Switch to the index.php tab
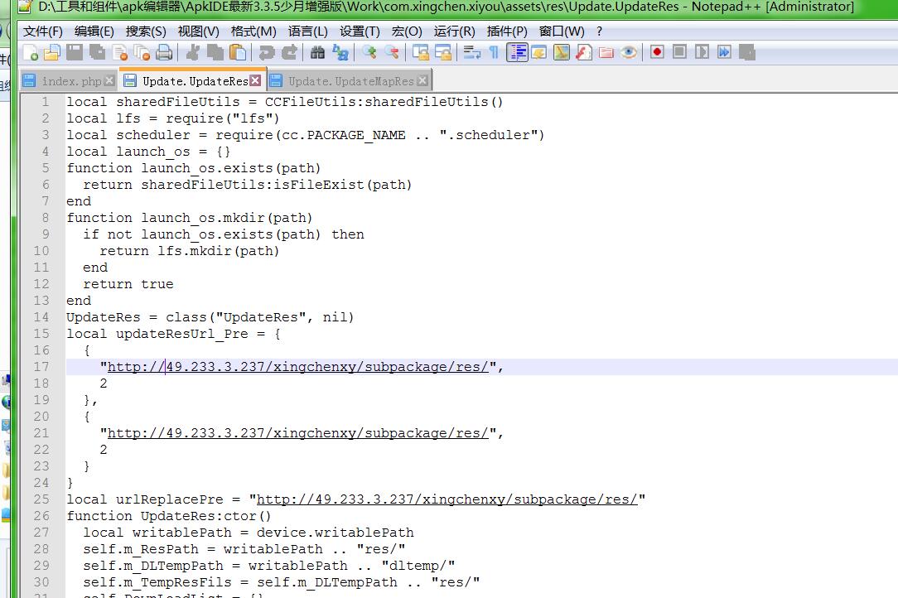This screenshot has height=598, width=898. coord(71,81)
